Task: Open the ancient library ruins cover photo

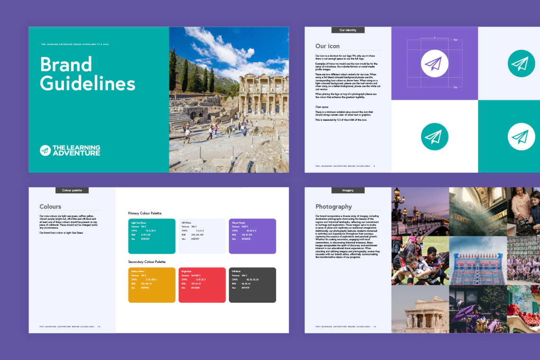Action: tap(229, 99)
